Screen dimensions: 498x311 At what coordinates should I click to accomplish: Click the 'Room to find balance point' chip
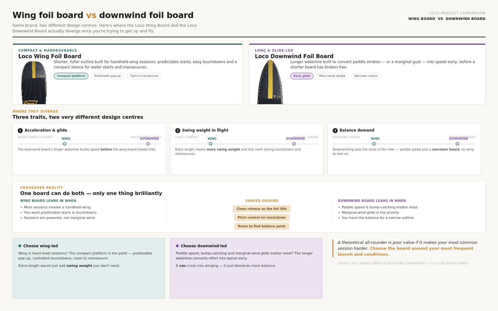point(261,226)
